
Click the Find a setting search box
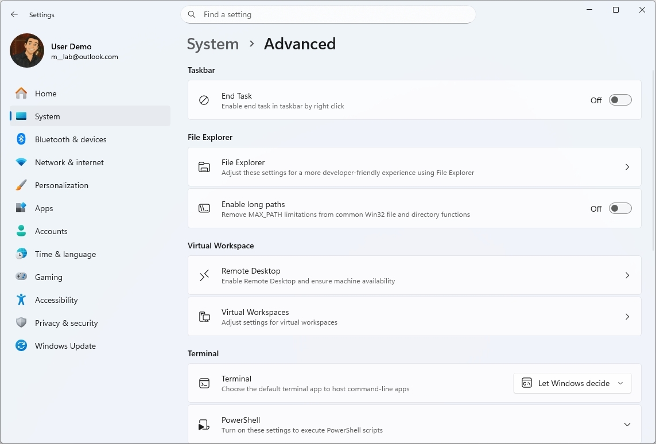click(x=333, y=15)
